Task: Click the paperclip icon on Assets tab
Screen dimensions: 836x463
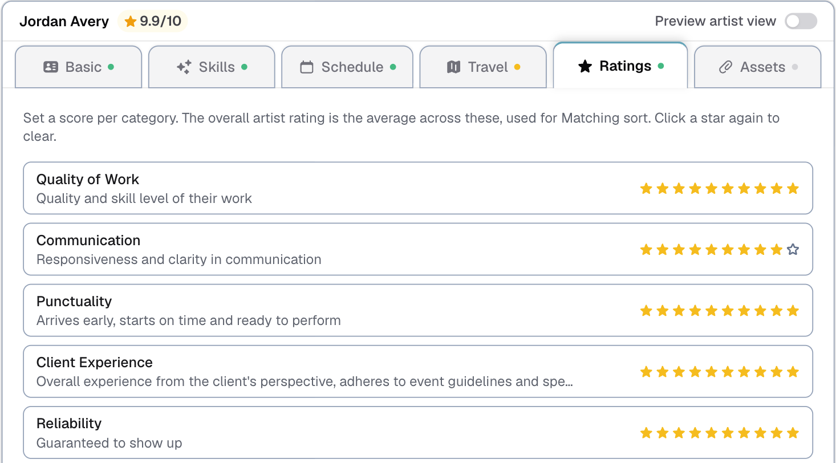Action: pyautogui.click(x=725, y=67)
